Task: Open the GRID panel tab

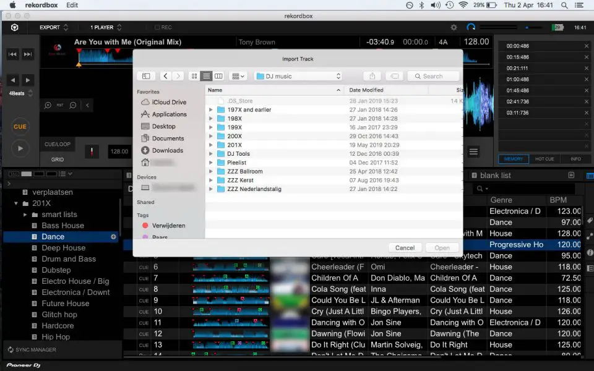Action: [58, 160]
